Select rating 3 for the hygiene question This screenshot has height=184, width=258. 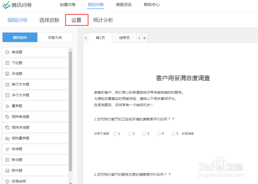coord(144,133)
